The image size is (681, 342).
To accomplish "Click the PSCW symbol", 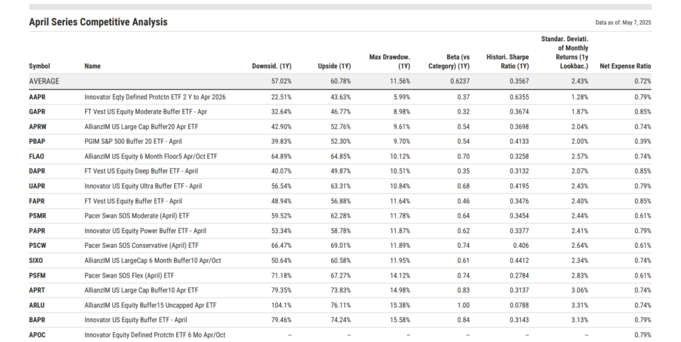I will (x=37, y=246).
